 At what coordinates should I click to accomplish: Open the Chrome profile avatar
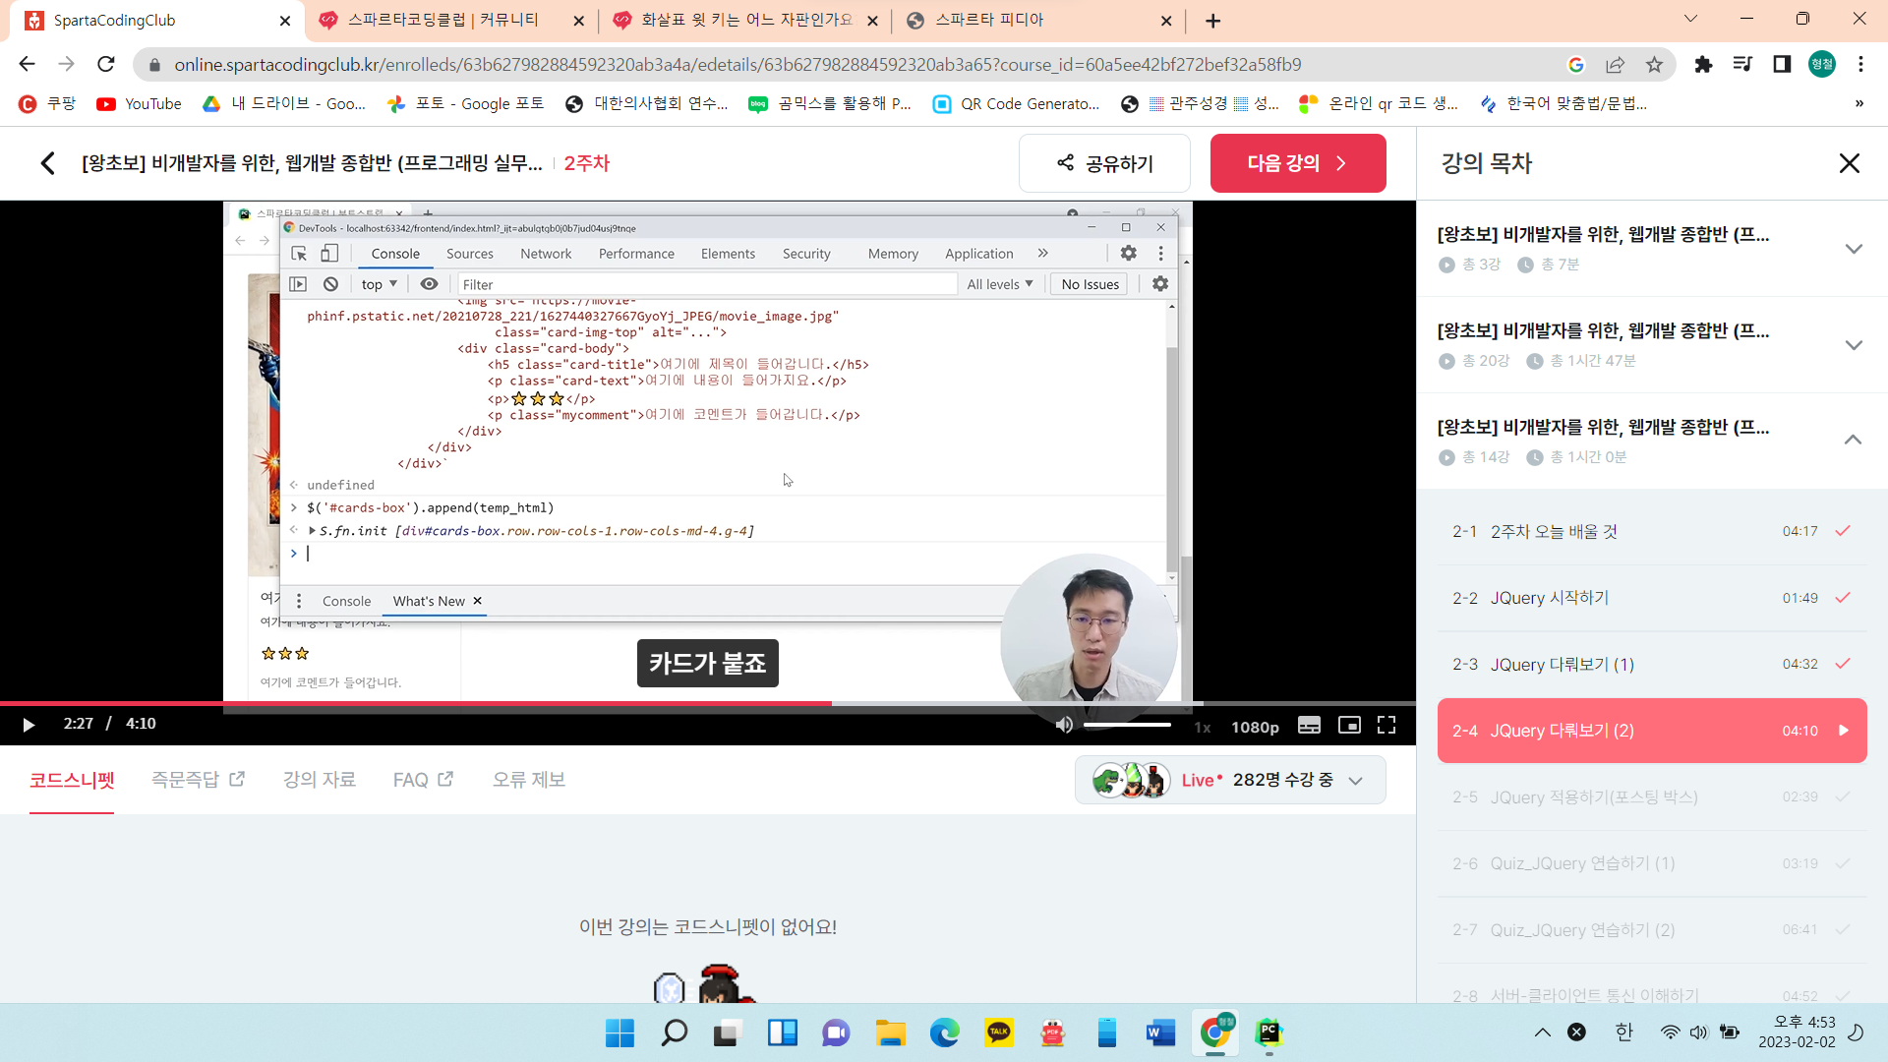1822,65
